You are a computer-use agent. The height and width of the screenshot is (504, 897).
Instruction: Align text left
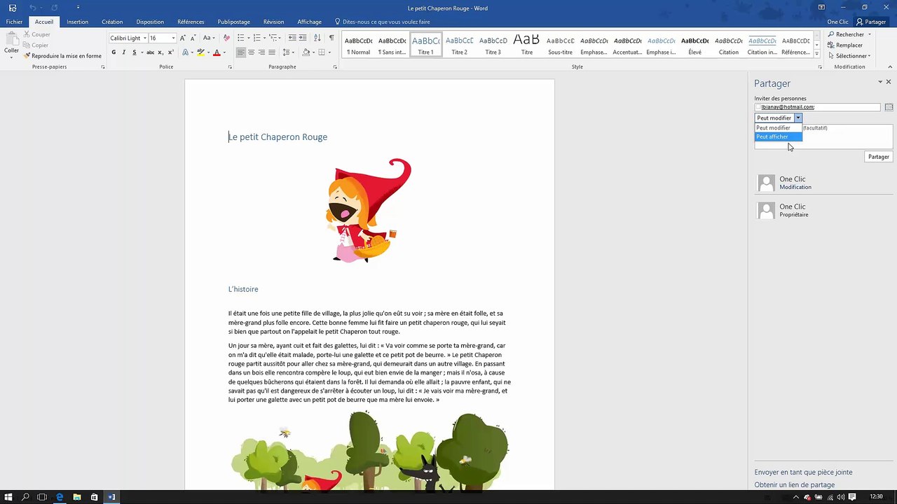pos(240,52)
